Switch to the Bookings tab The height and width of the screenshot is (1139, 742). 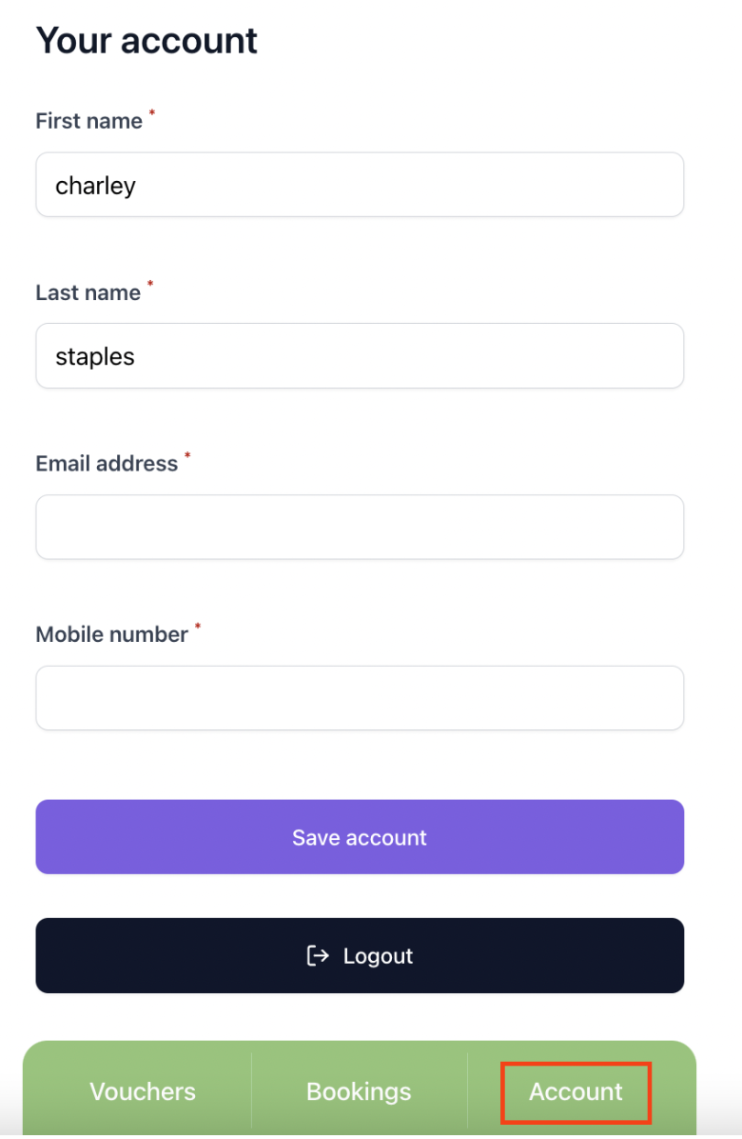coord(359,1091)
